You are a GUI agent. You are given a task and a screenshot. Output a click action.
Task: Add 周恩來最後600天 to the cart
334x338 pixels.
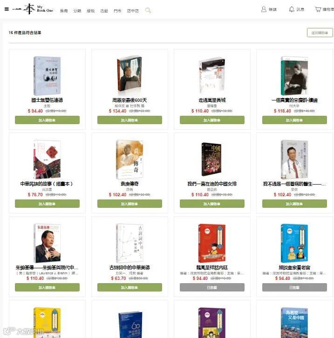coord(130,120)
